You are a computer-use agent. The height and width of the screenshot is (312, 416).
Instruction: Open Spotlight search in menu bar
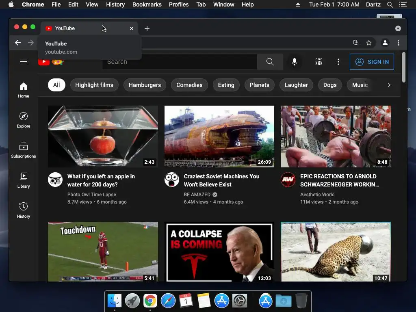[x=390, y=4]
